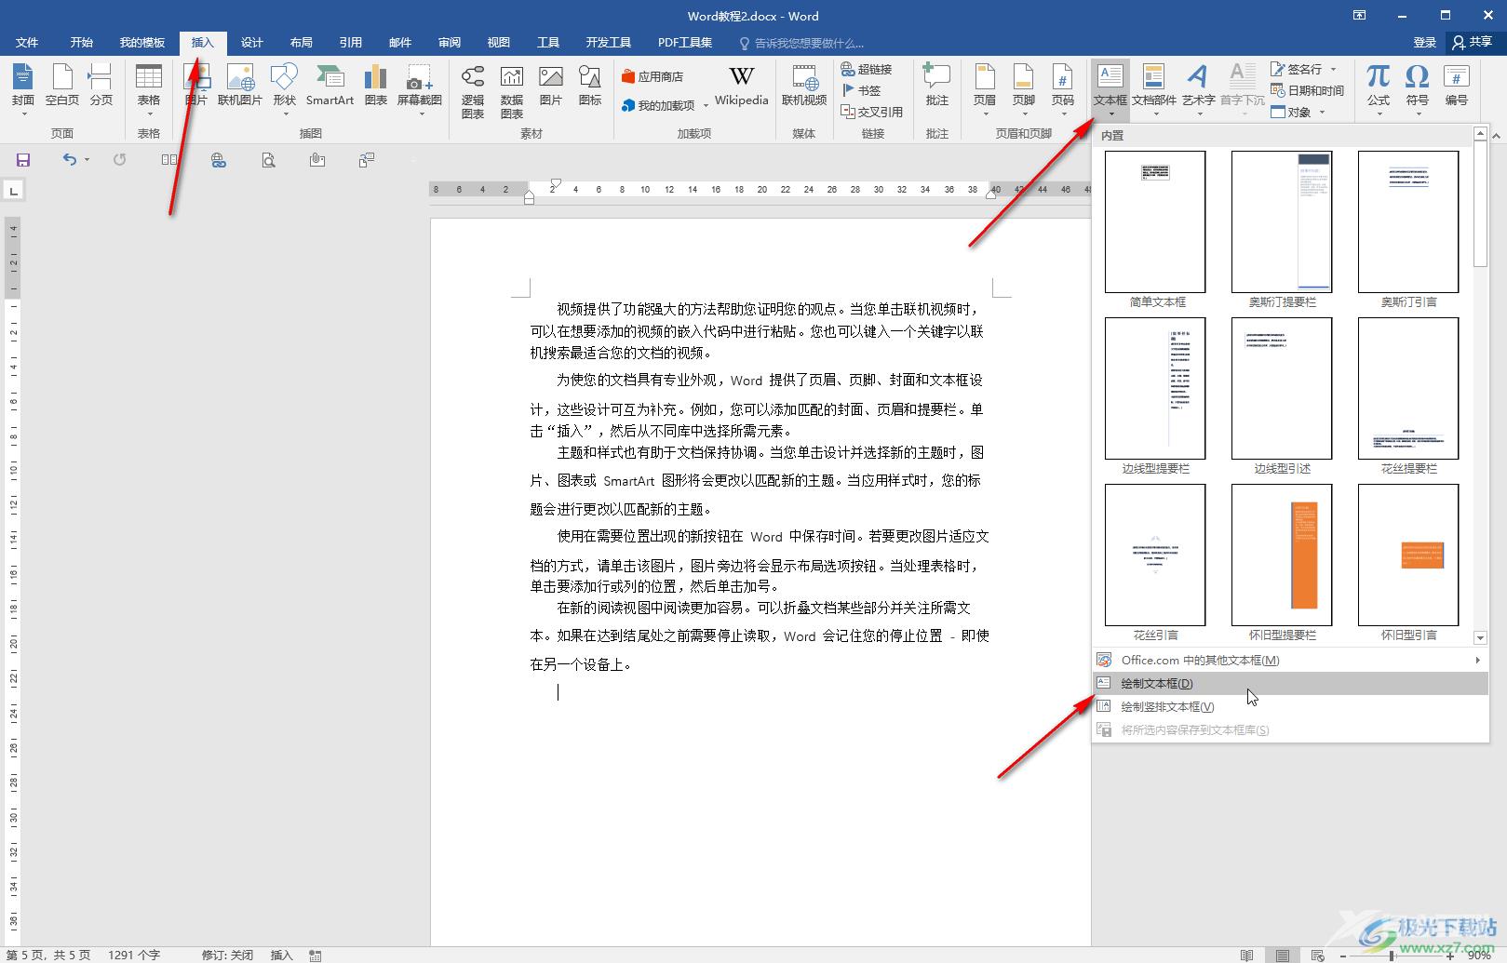
Task: Open the PDF工具集 tab
Action: tap(685, 43)
